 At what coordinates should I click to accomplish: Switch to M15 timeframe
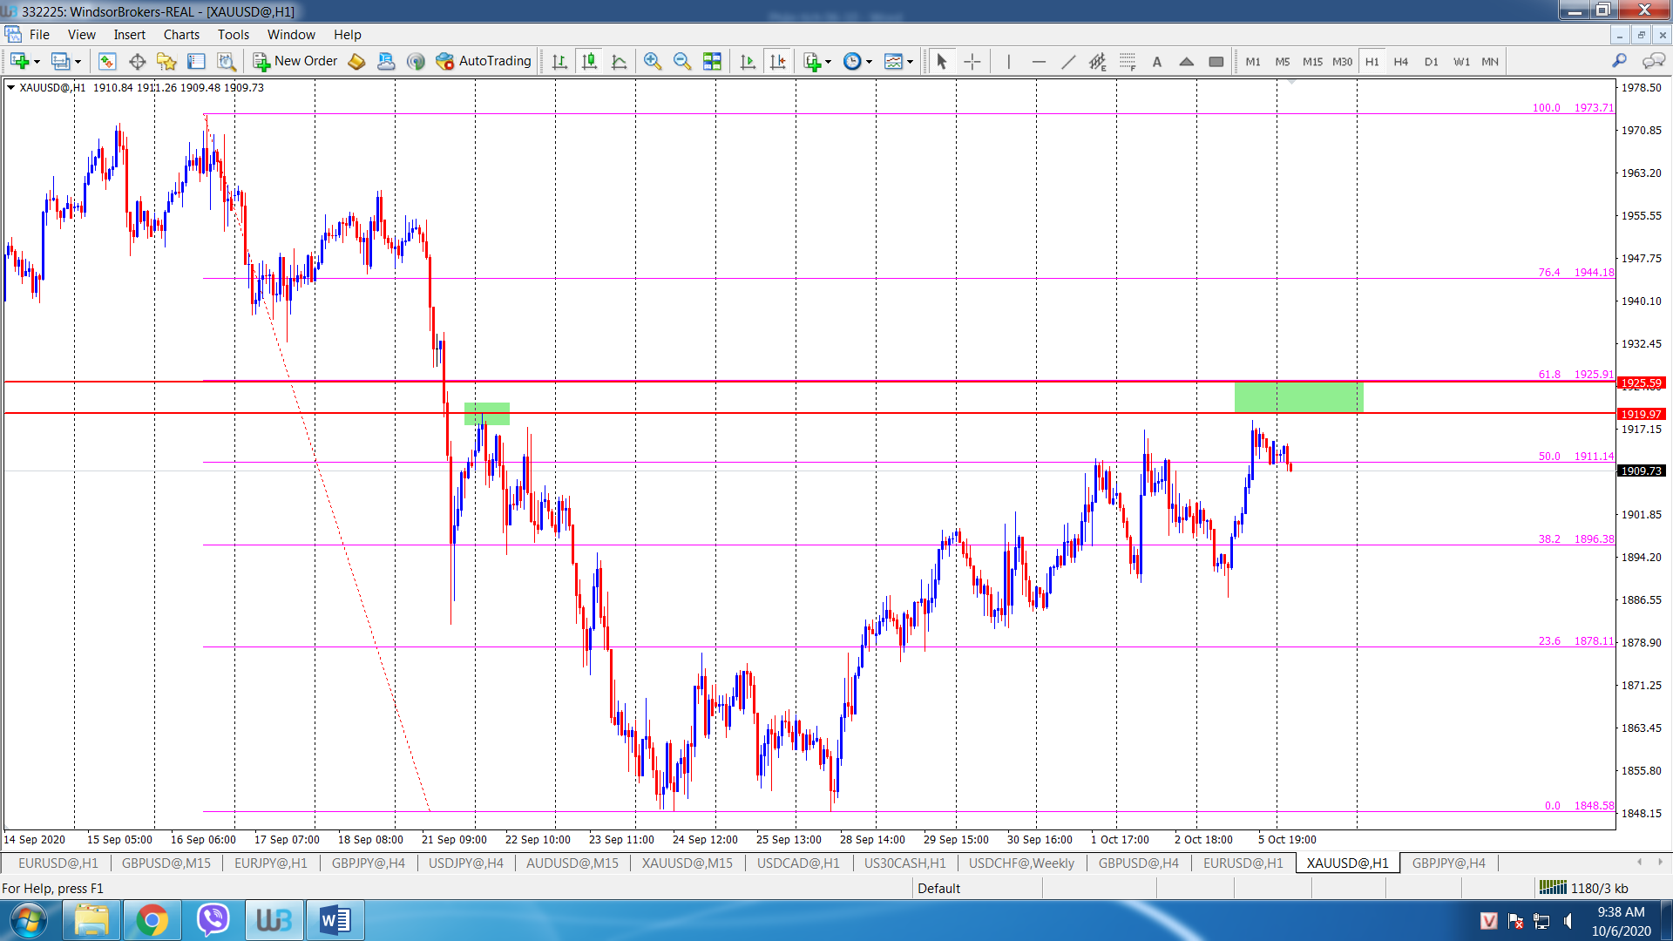[x=1312, y=61]
